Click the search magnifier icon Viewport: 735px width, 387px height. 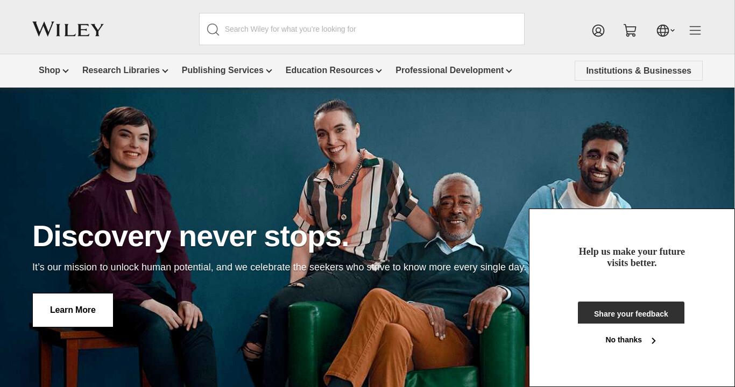tap(213, 30)
